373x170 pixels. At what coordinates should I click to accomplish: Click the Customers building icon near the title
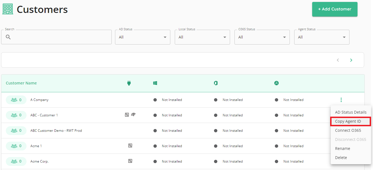[7, 9]
